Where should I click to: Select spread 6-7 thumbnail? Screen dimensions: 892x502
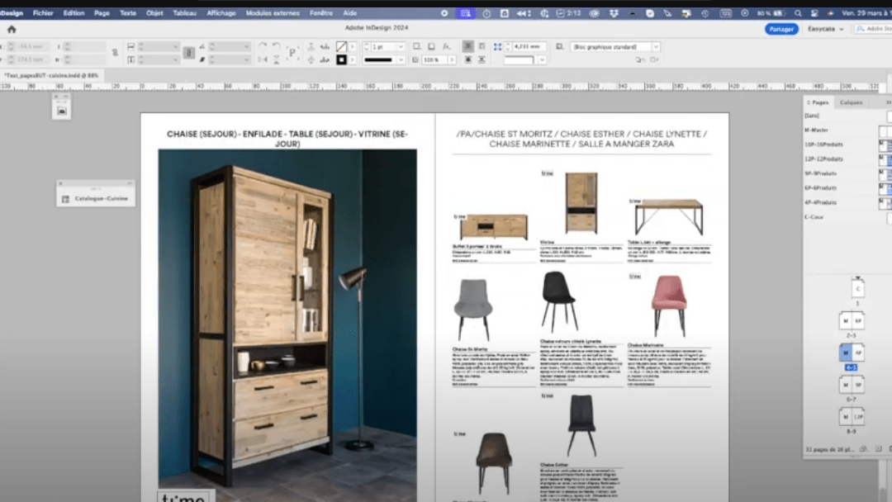[x=852, y=385]
